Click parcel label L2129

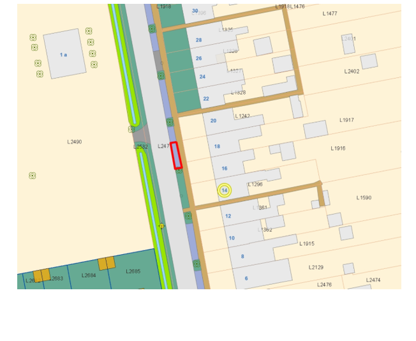click(316, 268)
